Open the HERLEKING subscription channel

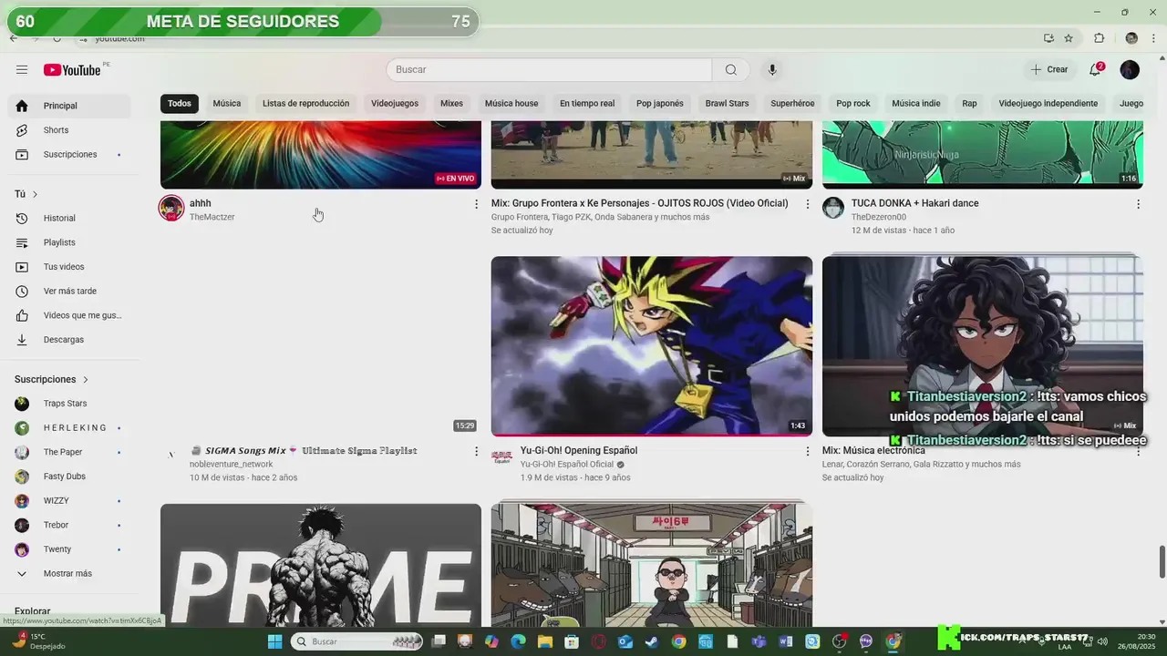tap(69, 428)
